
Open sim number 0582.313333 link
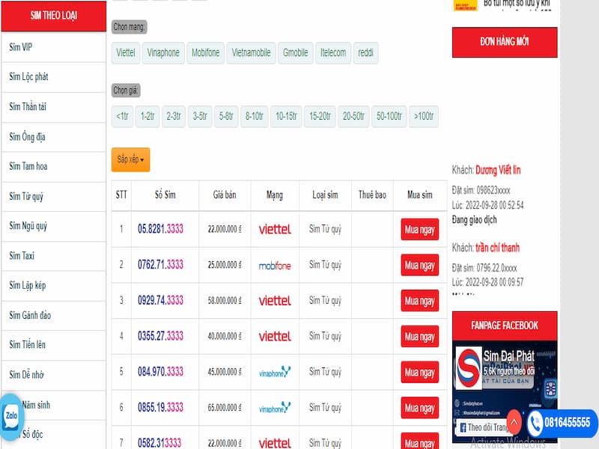(x=159, y=443)
